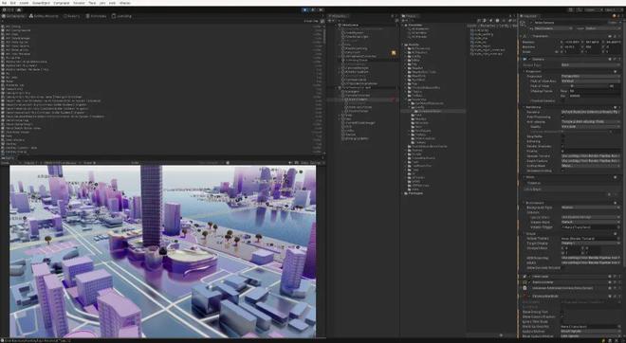Toggle Show Debug Text checkbox

tap(562, 312)
